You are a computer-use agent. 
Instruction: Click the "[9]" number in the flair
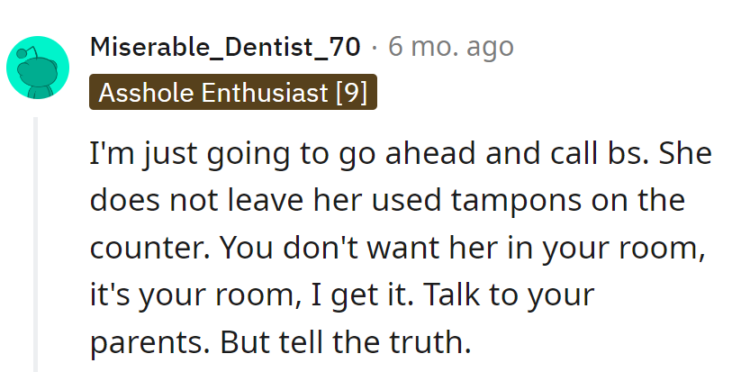click(350, 93)
